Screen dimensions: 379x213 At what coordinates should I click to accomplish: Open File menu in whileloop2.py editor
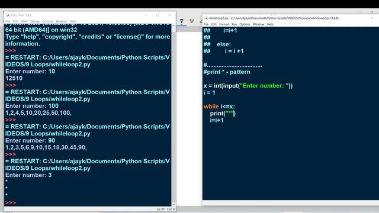coord(206,24)
